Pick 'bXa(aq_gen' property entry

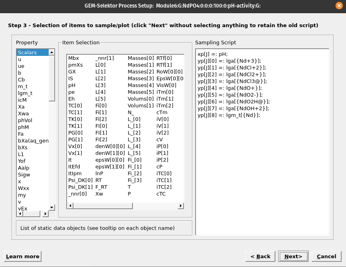pos(33,141)
